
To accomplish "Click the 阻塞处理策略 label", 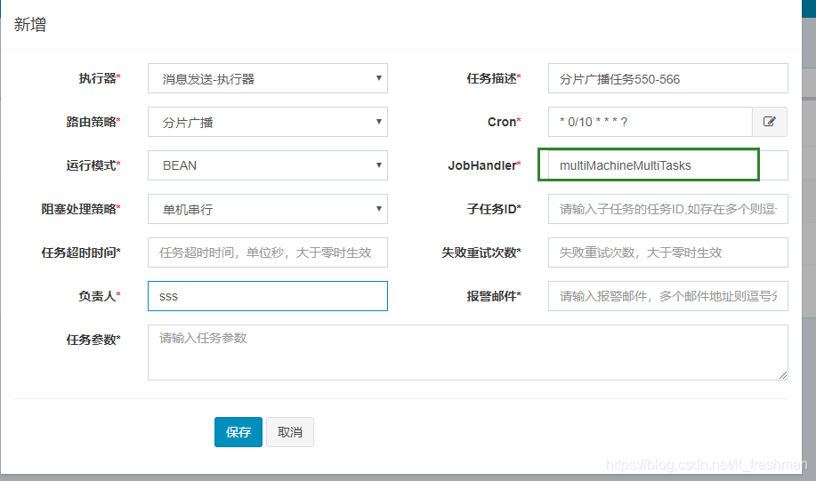I will click(81, 209).
